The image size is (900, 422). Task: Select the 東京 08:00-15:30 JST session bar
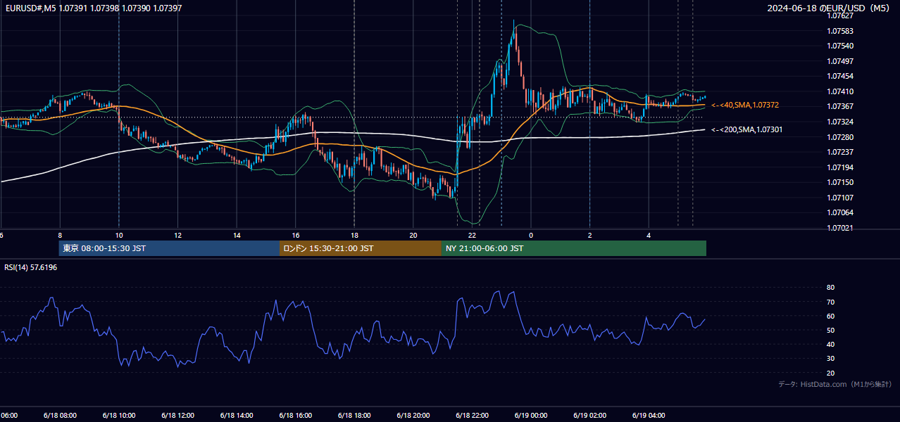[x=169, y=248]
